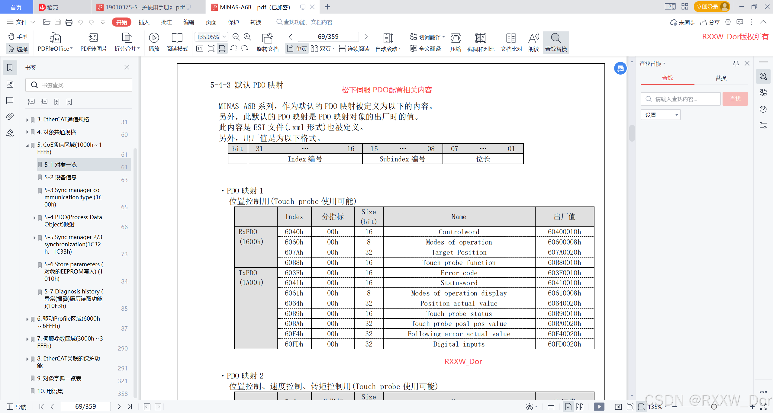This screenshot has height=413, width=773.
Task: Open bookmark 5-2 设备信息
Action: point(61,177)
